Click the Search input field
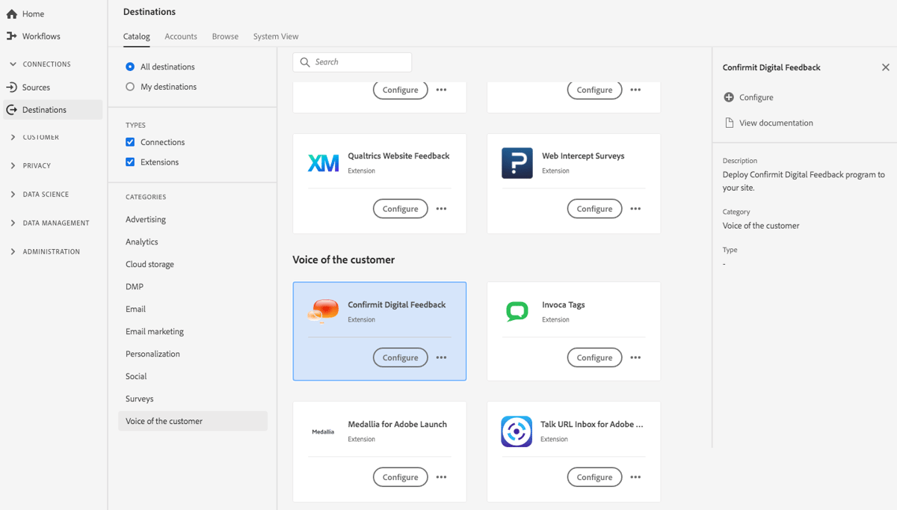This screenshot has width=897, height=510. pos(351,62)
